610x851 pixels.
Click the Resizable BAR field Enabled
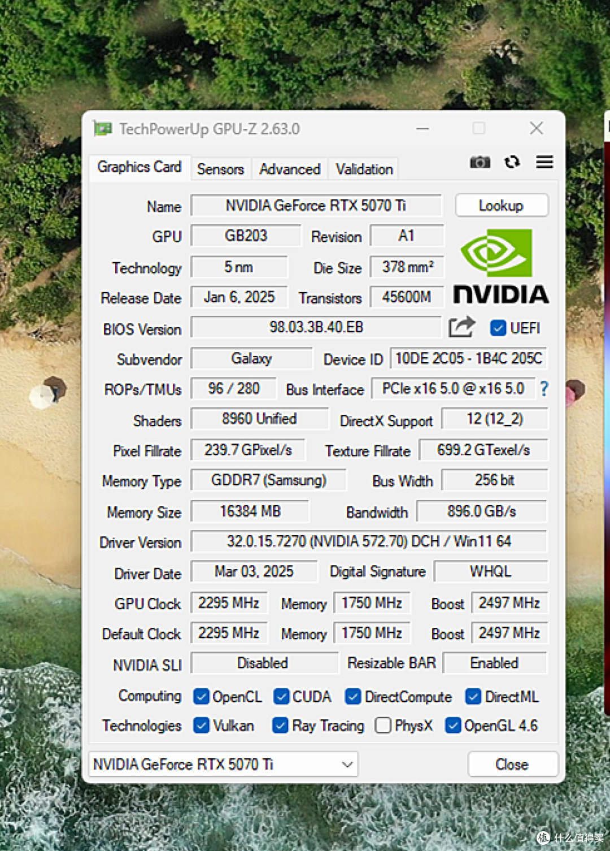(495, 663)
